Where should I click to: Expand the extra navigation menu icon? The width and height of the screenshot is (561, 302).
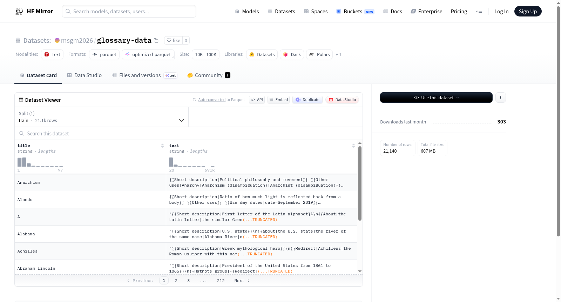pos(479,11)
